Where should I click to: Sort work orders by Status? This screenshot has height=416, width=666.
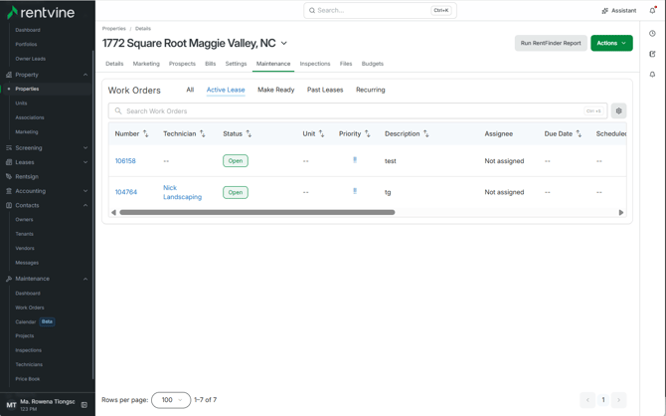pyautogui.click(x=249, y=133)
